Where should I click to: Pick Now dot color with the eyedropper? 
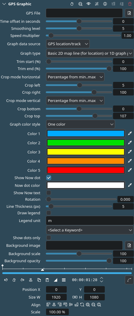pos(130,185)
